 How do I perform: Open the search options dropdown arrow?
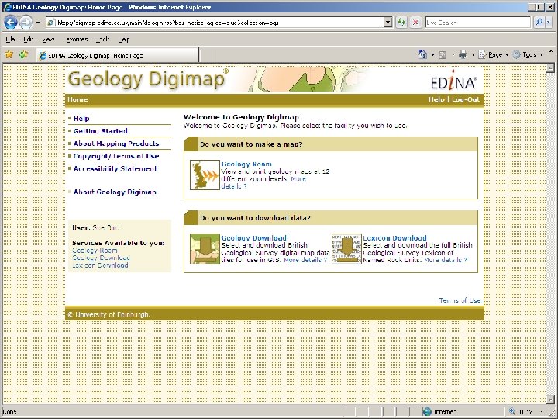coord(549,23)
